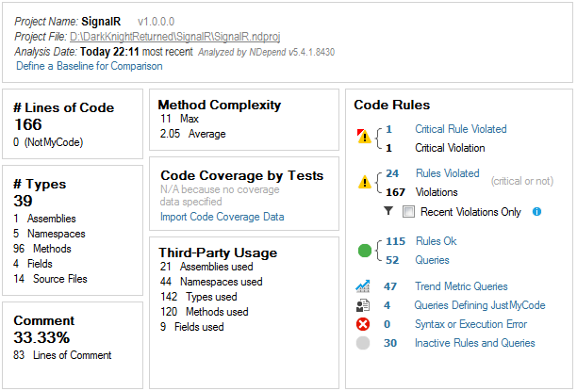Open Syntax or Execution Error link
The width and height of the screenshot is (577, 391).
(x=471, y=324)
